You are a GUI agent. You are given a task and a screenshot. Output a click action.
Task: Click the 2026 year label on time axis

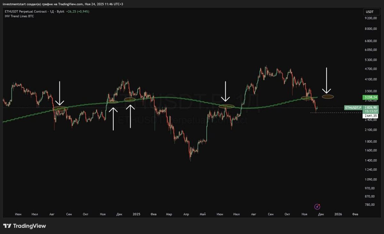coord(338,215)
